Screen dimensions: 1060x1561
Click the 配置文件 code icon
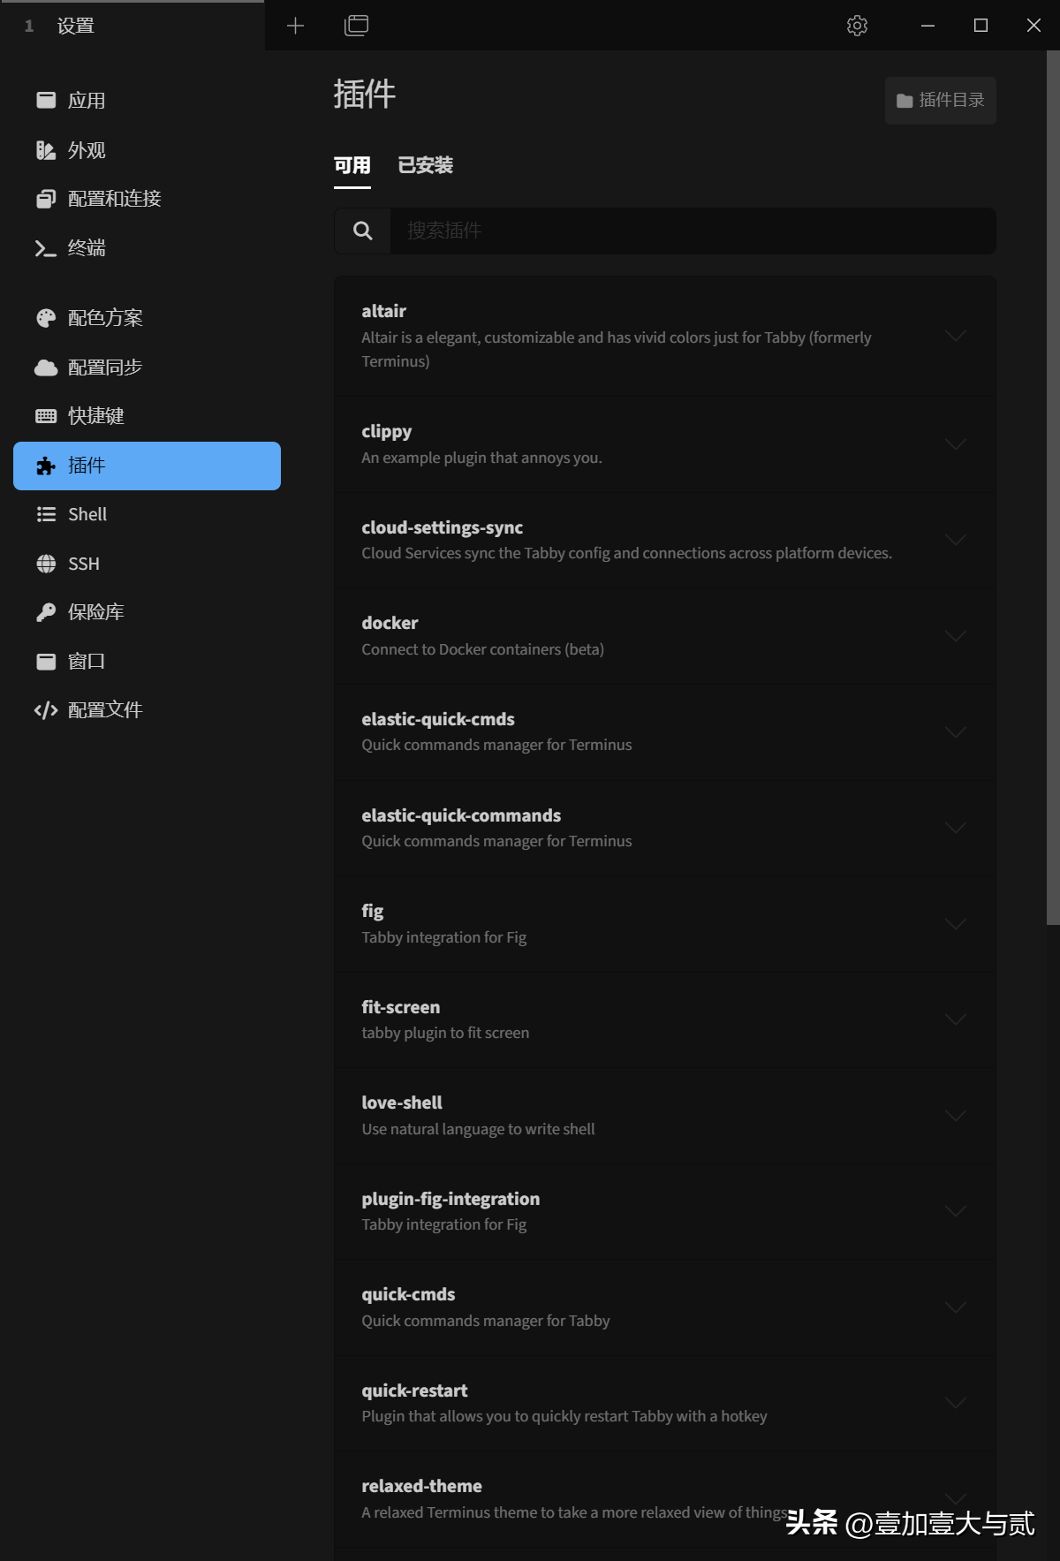46,710
